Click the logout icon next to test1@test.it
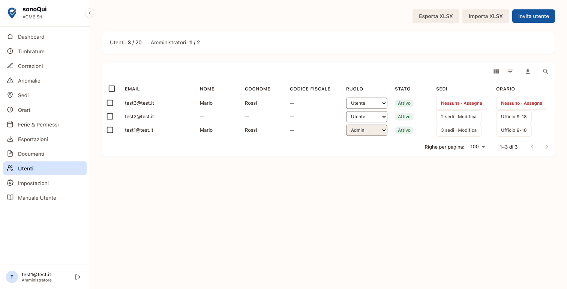The height and width of the screenshot is (289, 567). (78, 277)
